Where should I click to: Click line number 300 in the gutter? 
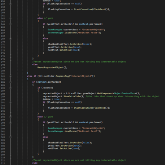point(3,128)
